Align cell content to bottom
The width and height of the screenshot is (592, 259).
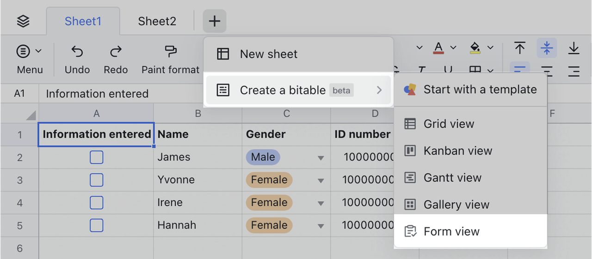573,48
